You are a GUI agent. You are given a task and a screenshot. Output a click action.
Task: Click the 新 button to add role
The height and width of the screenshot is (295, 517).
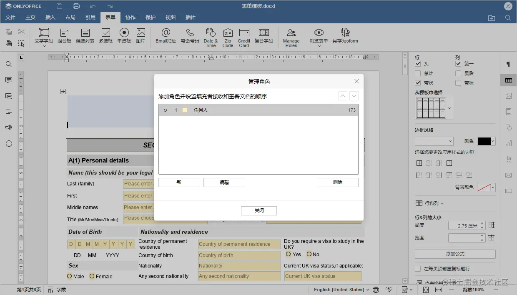[179, 182]
